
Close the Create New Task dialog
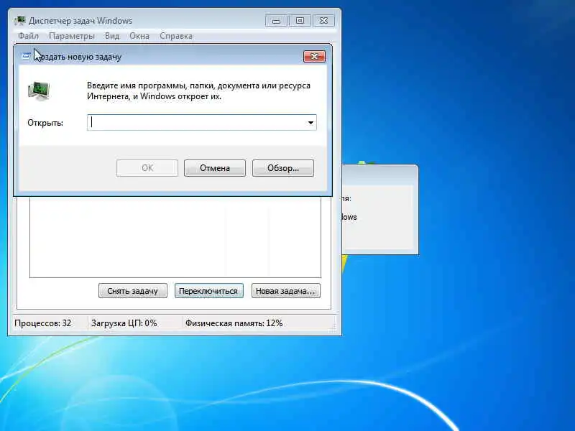314,57
